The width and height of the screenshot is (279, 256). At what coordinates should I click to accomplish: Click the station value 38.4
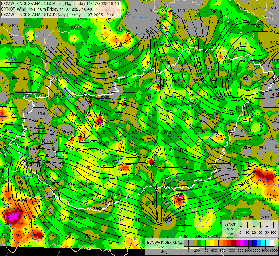[214, 132]
